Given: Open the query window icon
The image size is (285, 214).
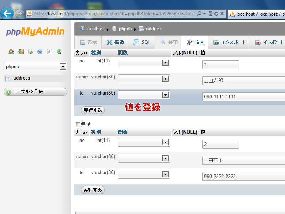Looking at the screenshot, I should tap(31, 51).
